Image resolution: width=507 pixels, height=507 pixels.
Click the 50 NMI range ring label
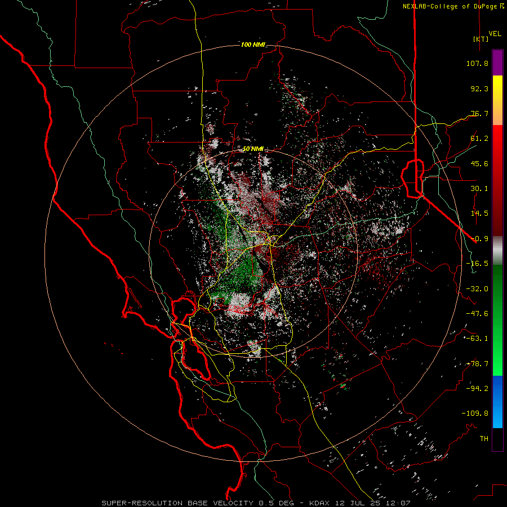[253, 149]
